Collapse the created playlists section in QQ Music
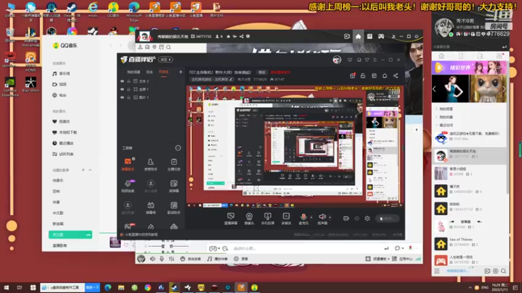The height and width of the screenshot is (293, 522). click(90, 170)
